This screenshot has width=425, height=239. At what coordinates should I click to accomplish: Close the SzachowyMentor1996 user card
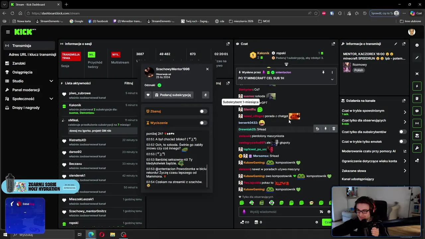pos(207,69)
